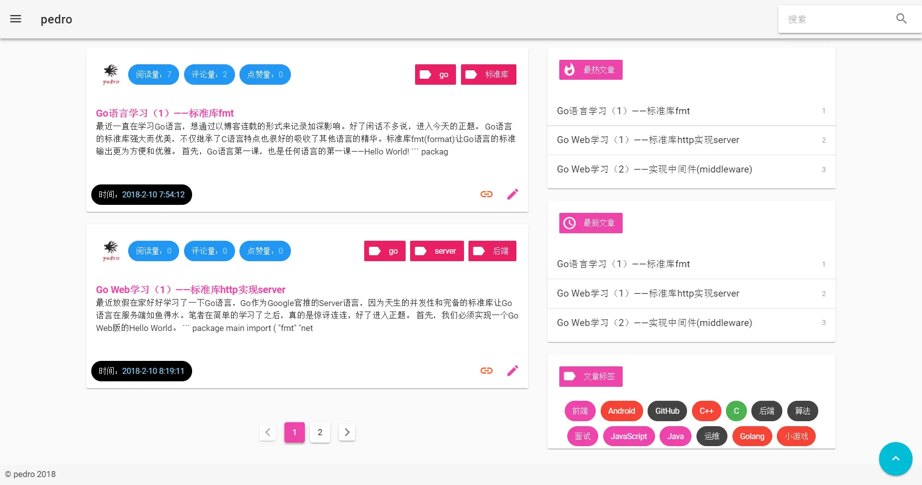Click 评论量：2 chip on fmt article
The height and width of the screenshot is (485, 922).
pyautogui.click(x=210, y=74)
